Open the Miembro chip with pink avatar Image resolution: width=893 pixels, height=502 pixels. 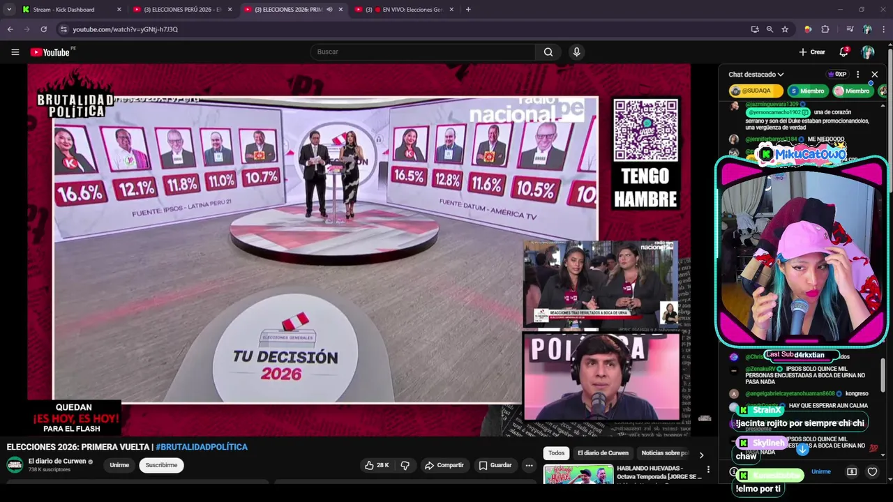tap(853, 91)
